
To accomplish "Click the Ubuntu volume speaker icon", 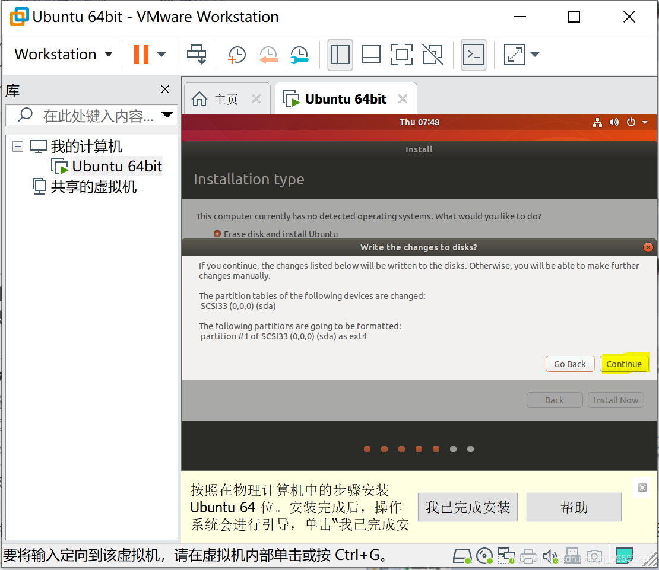I will coord(614,122).
